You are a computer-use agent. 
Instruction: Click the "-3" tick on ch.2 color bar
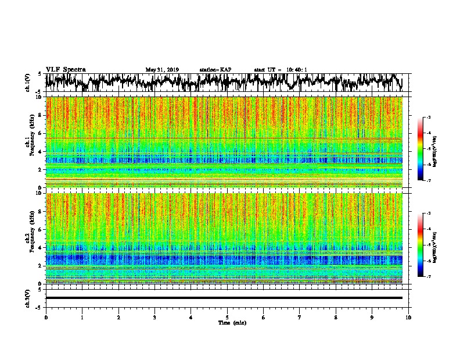428,213
